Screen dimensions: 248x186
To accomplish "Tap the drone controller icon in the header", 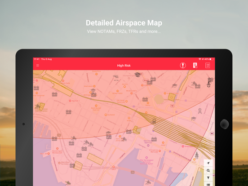I will click(x=208, y=65).
